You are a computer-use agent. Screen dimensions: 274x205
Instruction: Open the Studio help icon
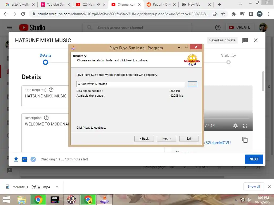[x=218, y=27]
